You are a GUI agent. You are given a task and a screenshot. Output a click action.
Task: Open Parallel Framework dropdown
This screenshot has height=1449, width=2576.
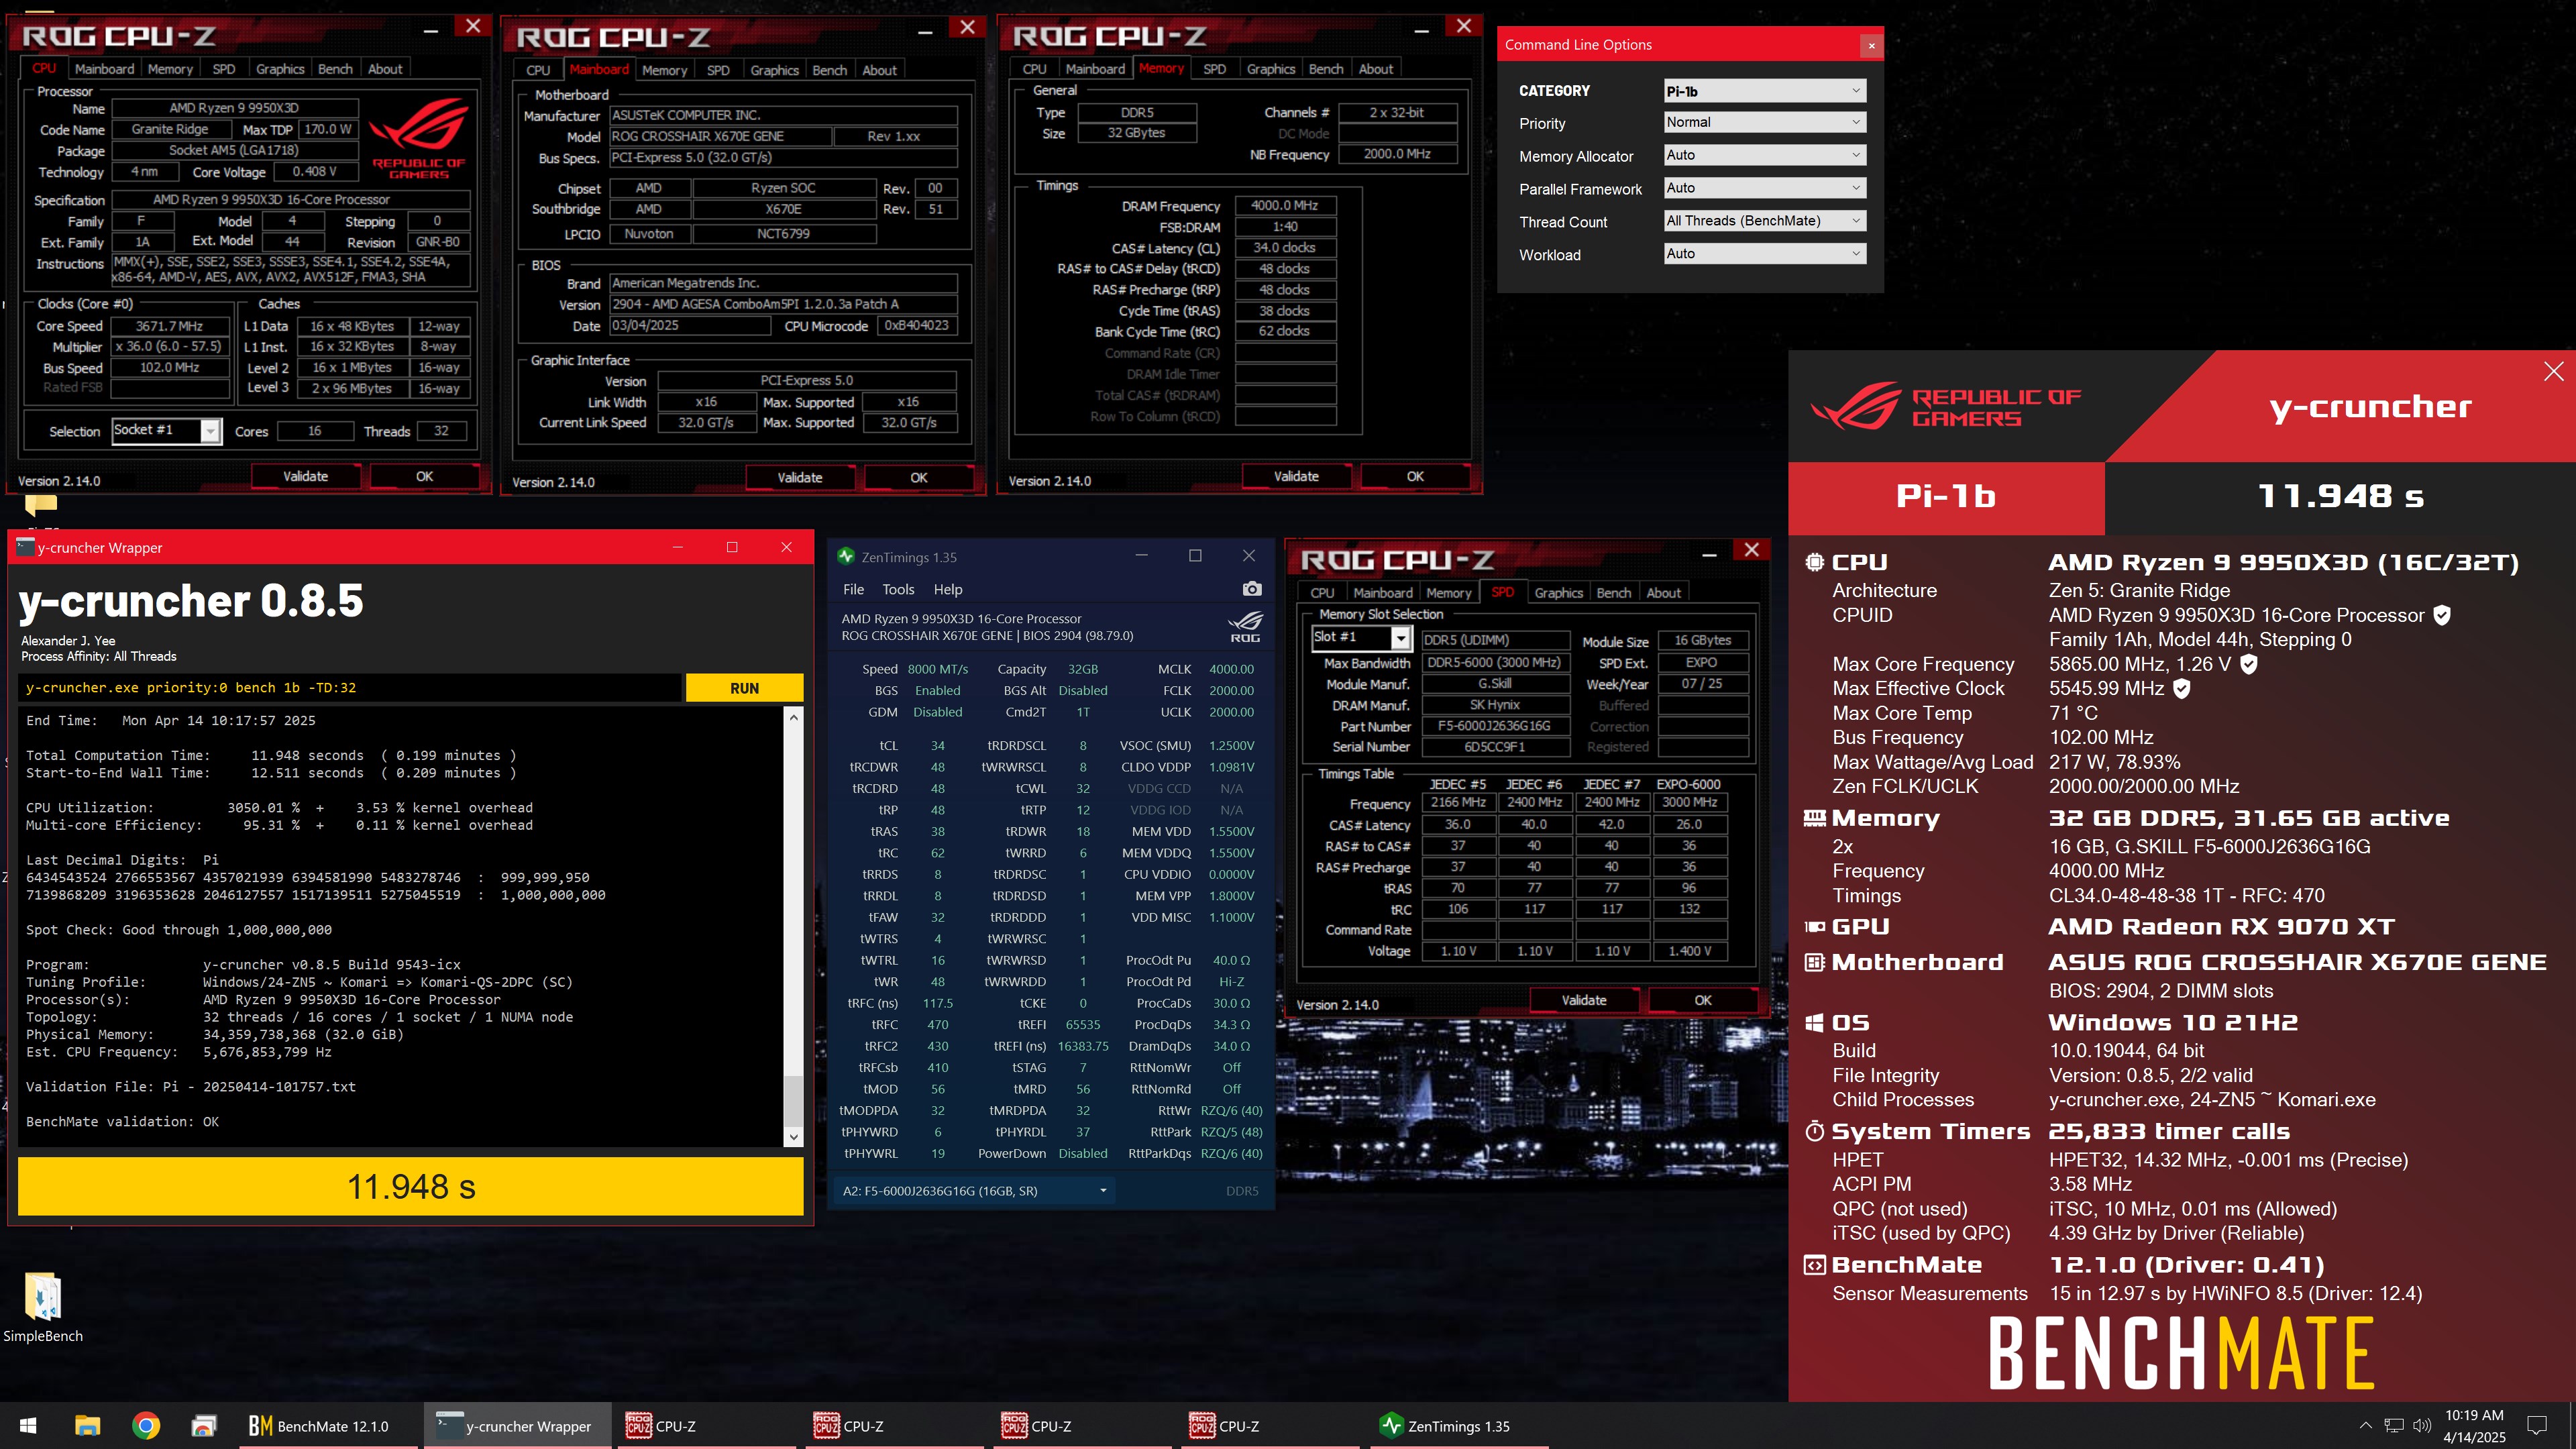[x=1765, y=188]
